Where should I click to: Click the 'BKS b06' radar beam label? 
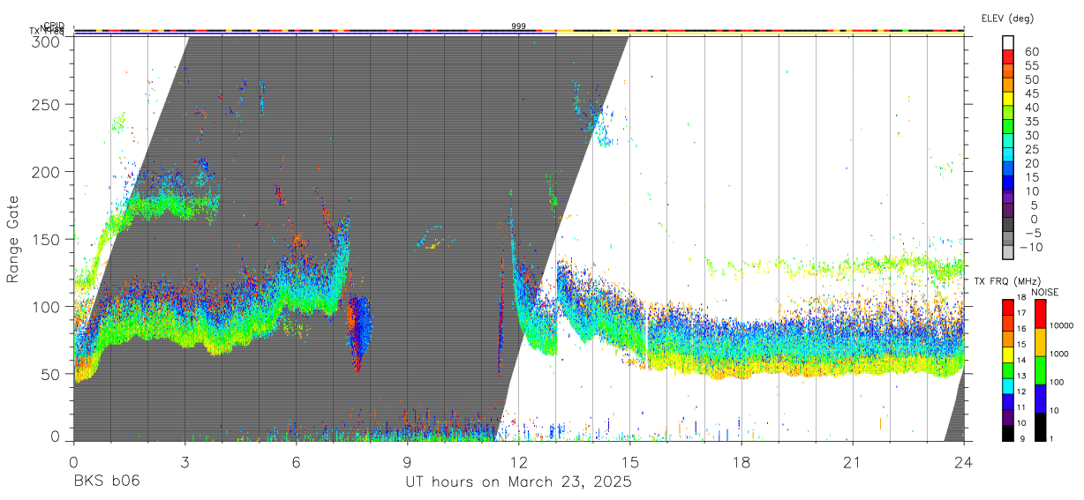click(x=106, y=481)
